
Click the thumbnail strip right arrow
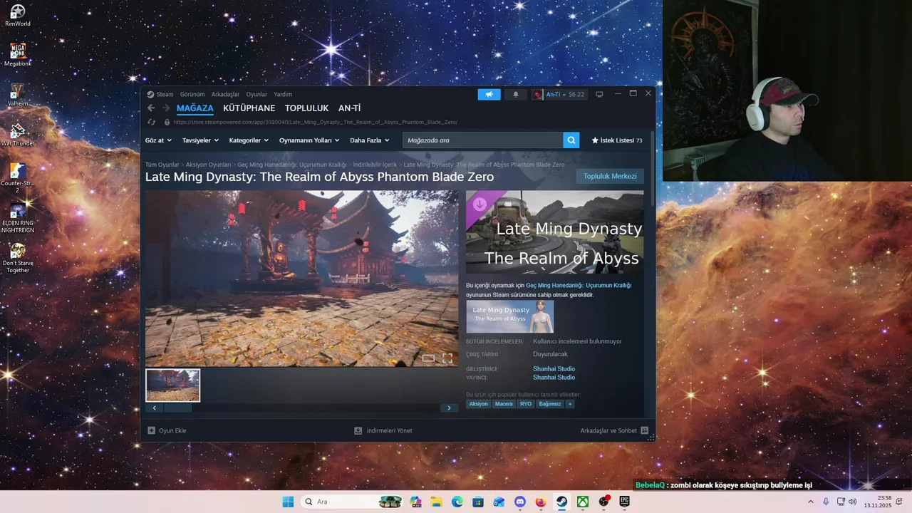pos(449,408)
